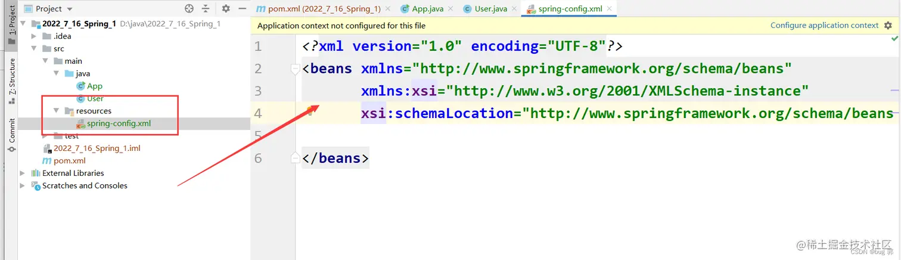The width and height of the screenshot is (901, 260).
Task: Click the Configure application context link
Action: click(824, 25)
